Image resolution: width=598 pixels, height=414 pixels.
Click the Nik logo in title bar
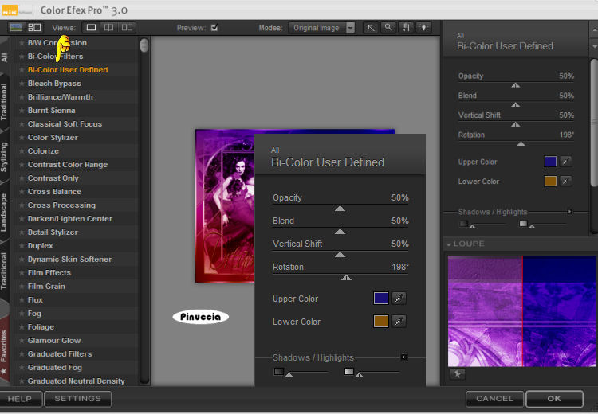[x=10, y=10]
